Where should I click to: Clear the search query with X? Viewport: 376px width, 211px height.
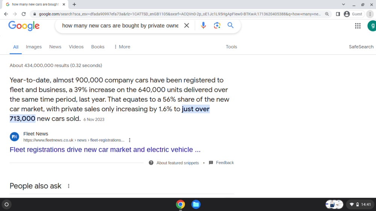tap(186, 25)
